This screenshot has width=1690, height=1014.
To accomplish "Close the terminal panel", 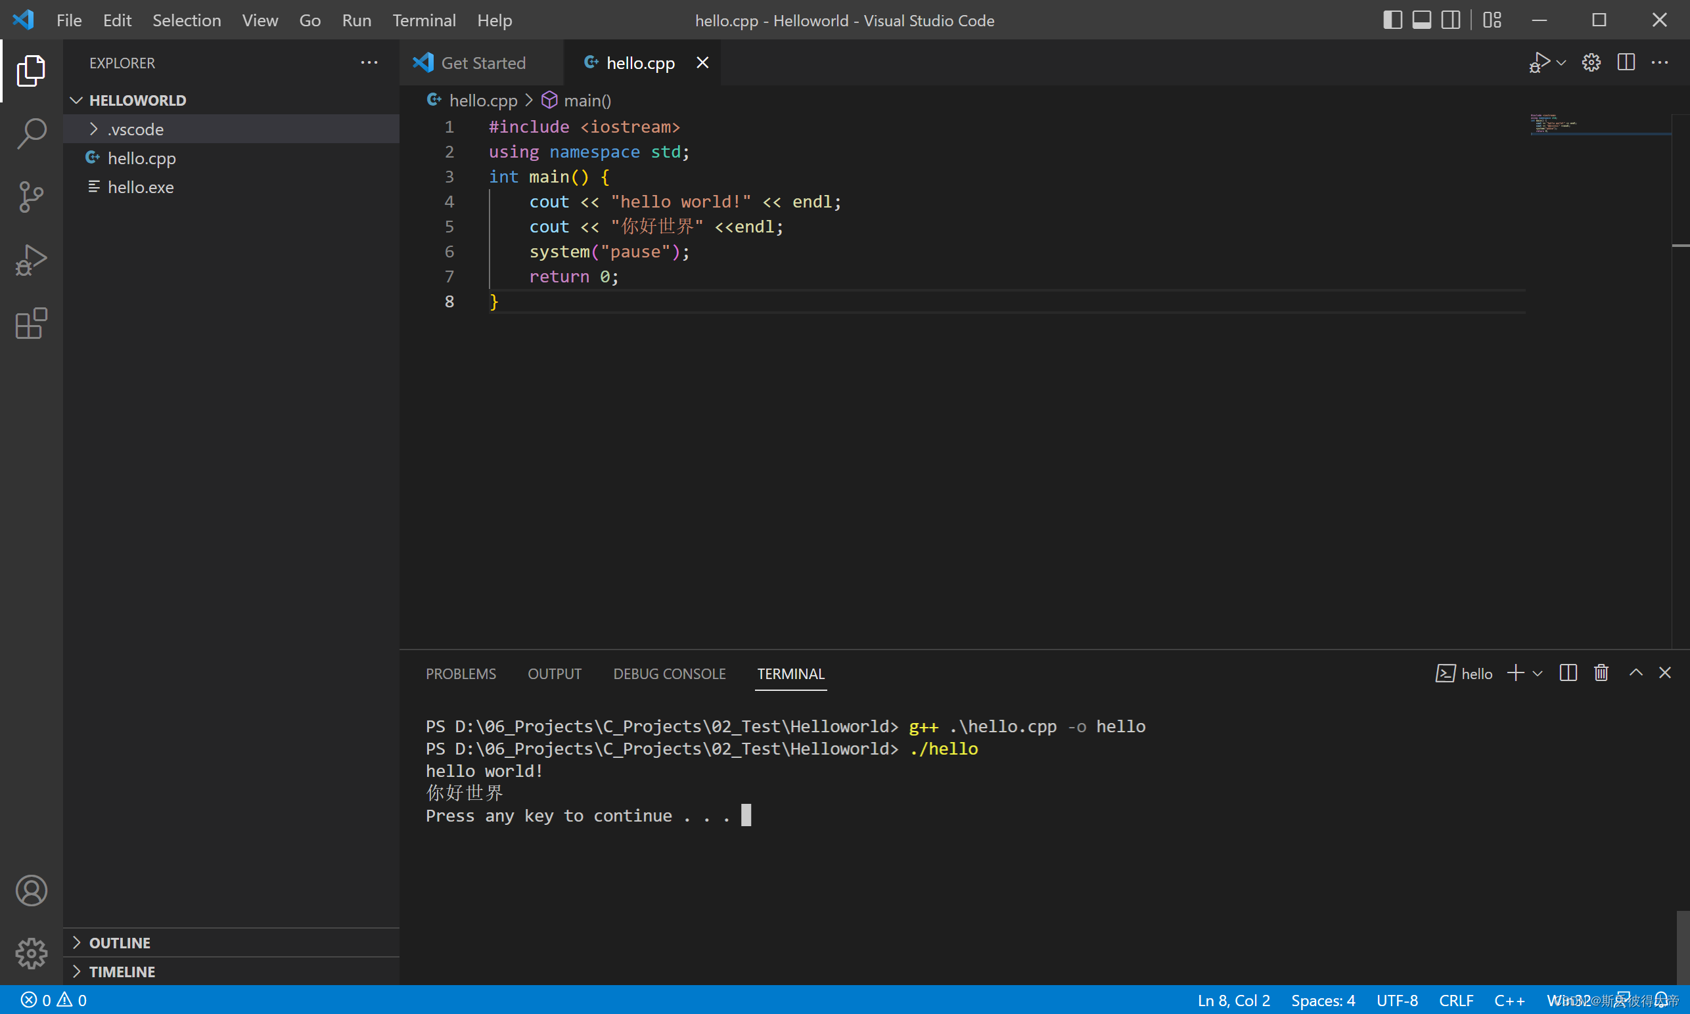I will click(1665, 673).
